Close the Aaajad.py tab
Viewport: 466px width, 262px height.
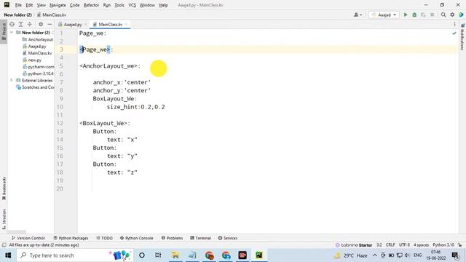[x=86, y=24]
